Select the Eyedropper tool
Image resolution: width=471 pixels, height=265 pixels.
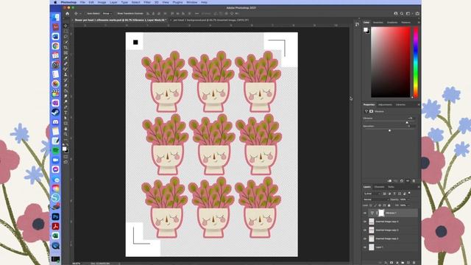(x=65, y=58)
